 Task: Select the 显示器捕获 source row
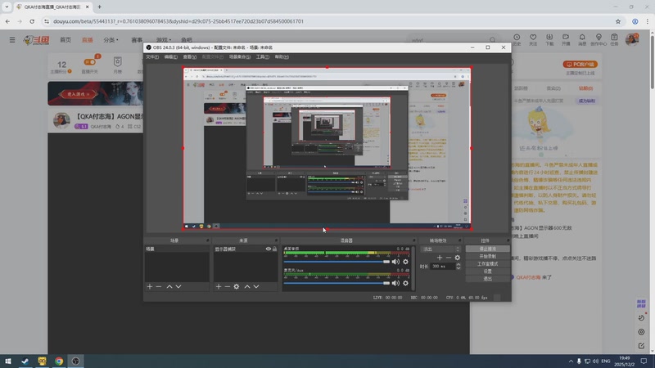(x=245, y=249)
